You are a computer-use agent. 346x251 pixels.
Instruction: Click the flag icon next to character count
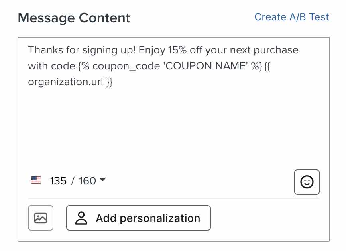36,180
